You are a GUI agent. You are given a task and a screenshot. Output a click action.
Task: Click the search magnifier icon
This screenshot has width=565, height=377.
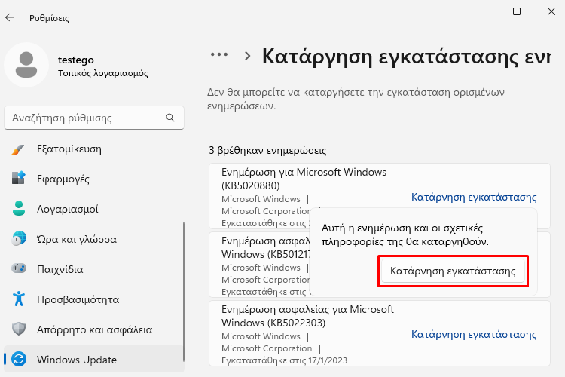[x=170, y=118]
